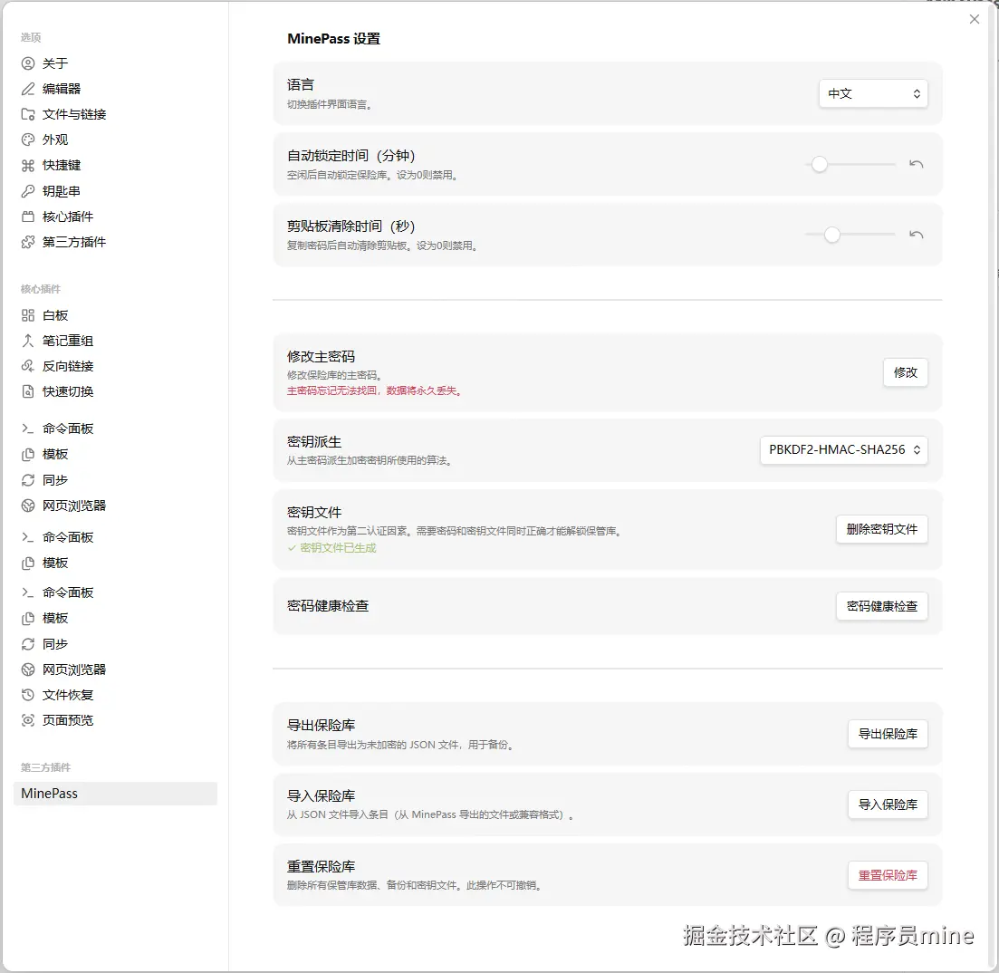
Task: Click the 切换插件界面语言 description
Action: tap(330, 104)
